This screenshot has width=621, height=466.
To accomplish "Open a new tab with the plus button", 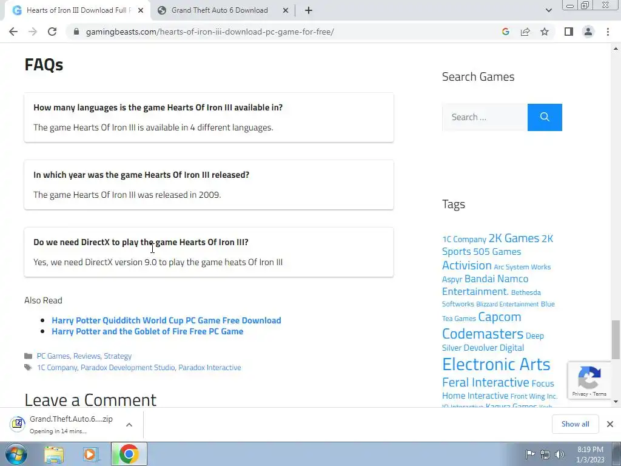I will pyautogui.click(x=309, y=10).
